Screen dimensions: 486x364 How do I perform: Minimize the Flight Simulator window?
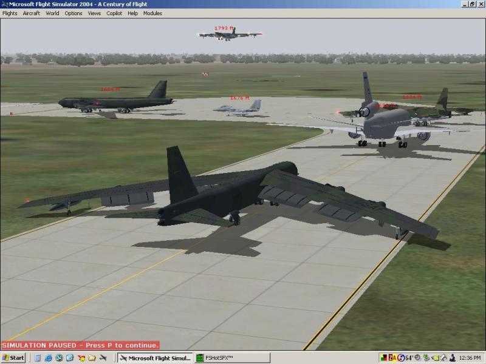click(x=465, y=4)
